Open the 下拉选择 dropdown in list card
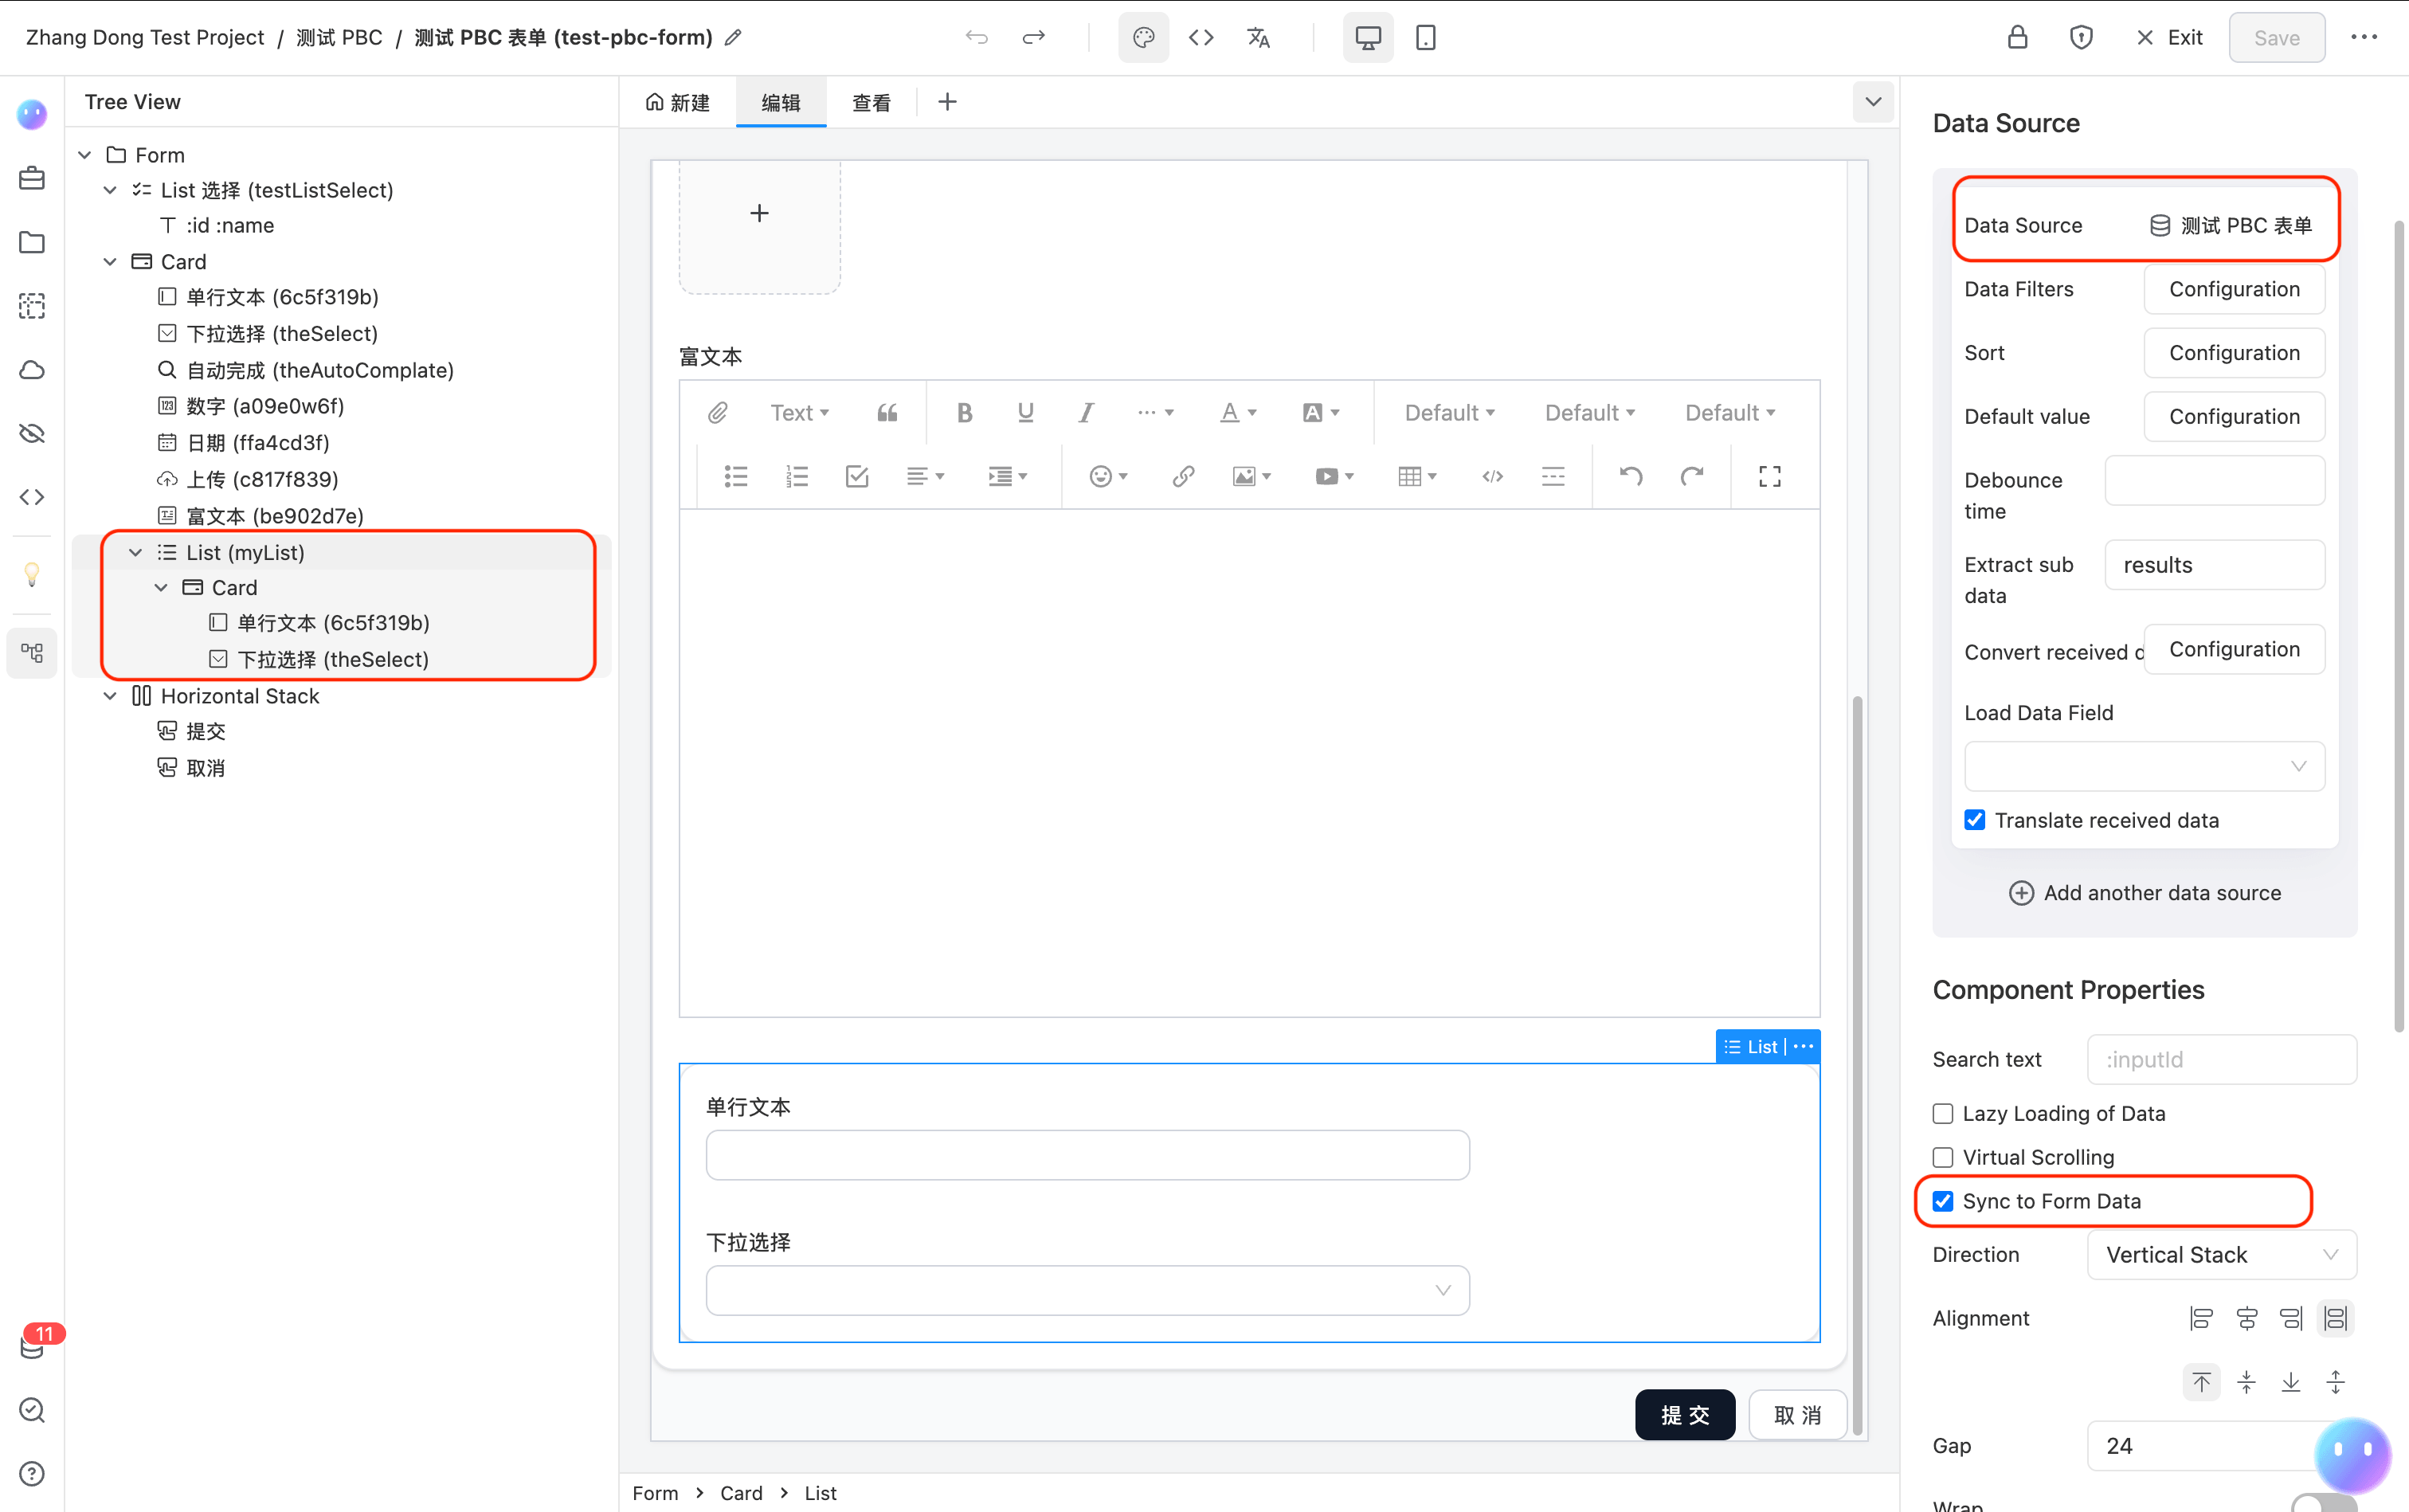The height and width of the screenshot is (1512, 2409). (1087, 1291)
